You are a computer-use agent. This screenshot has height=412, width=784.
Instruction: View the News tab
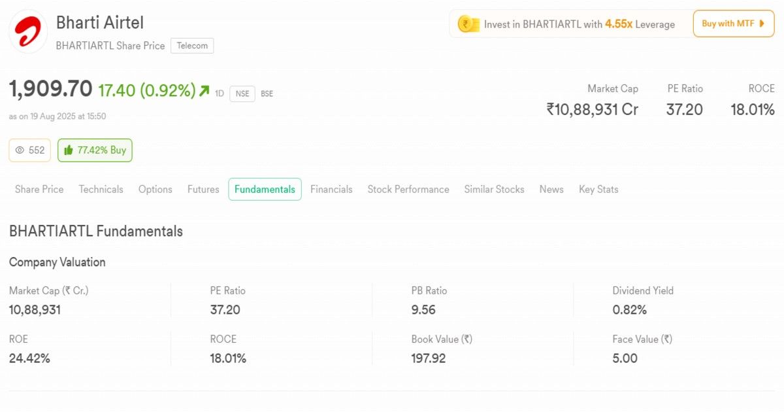click(x=551, y=189)
